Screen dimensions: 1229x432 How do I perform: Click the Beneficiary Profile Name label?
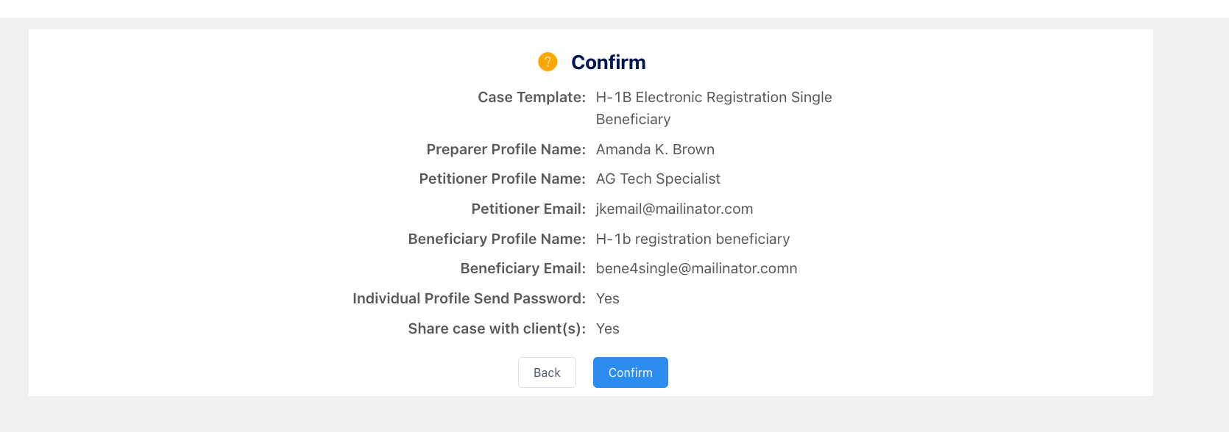[x=497, y=239]
